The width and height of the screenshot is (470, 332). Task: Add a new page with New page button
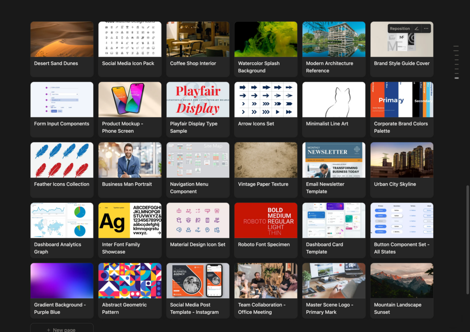pyautogui.click(x=62, y=329)
